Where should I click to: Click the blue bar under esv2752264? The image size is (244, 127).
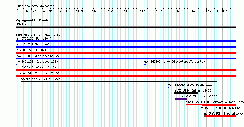coord(126,47)
